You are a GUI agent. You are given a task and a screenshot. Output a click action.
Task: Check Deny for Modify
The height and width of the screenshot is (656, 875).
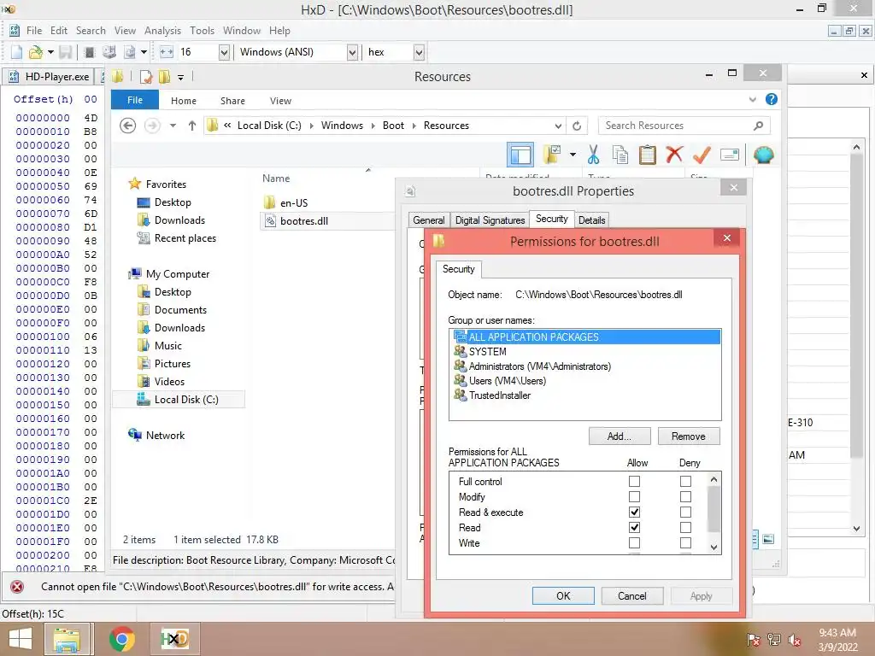(686, 496)
